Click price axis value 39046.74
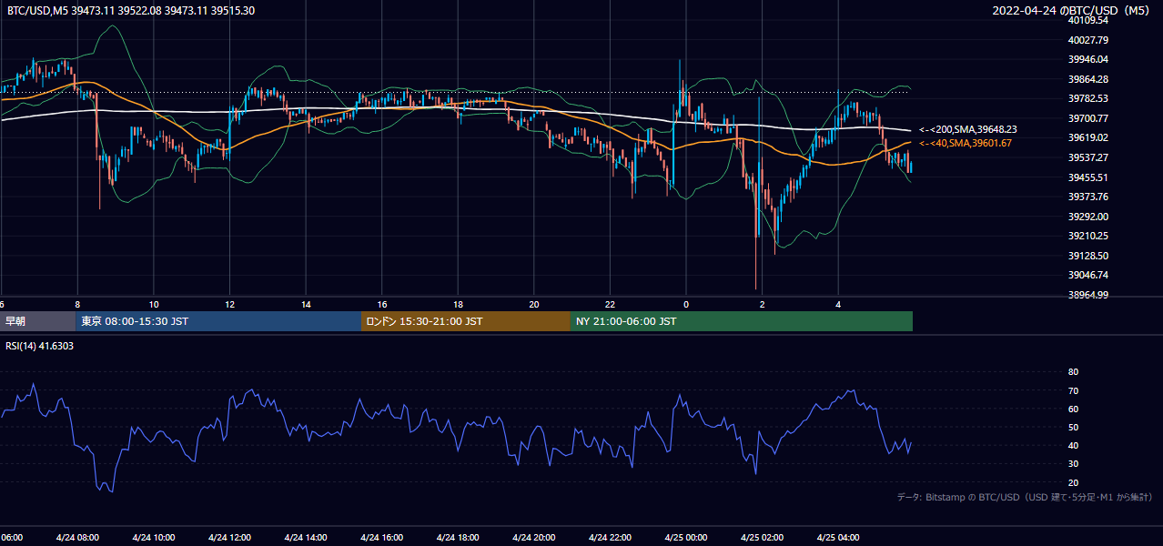The height and width of the screenshot is (546, 1163). [x=1088, y=275]
